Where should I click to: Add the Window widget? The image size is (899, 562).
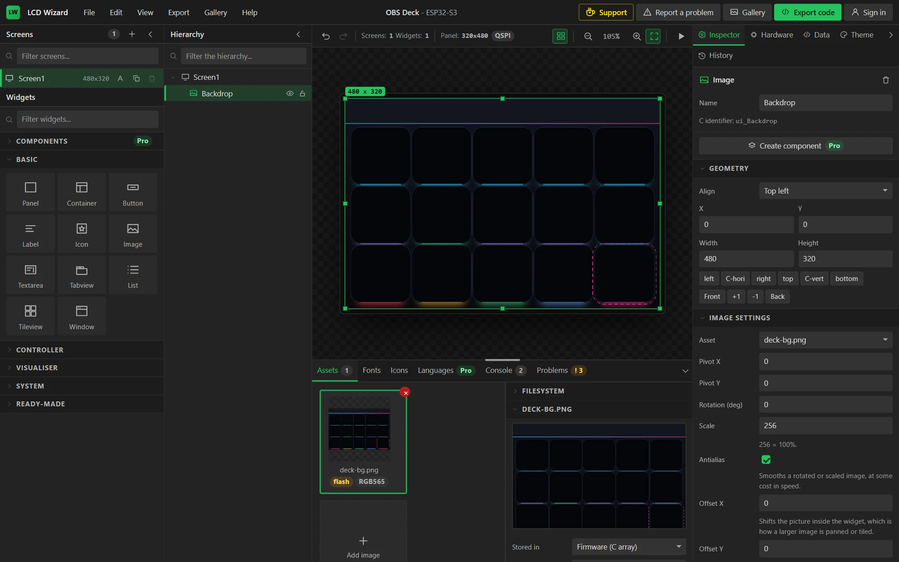(82, 316)
